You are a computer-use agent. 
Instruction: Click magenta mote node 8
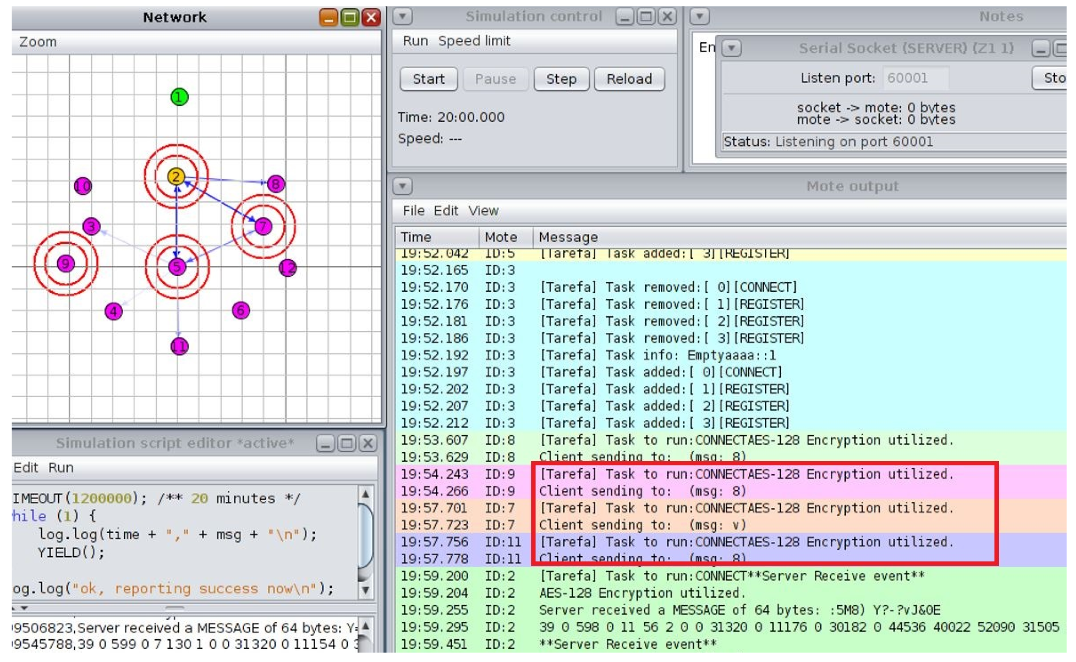(x=276, y=184)
